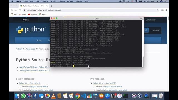Launch Visual Studio Code from dock
178x100 pixels.
83,96
